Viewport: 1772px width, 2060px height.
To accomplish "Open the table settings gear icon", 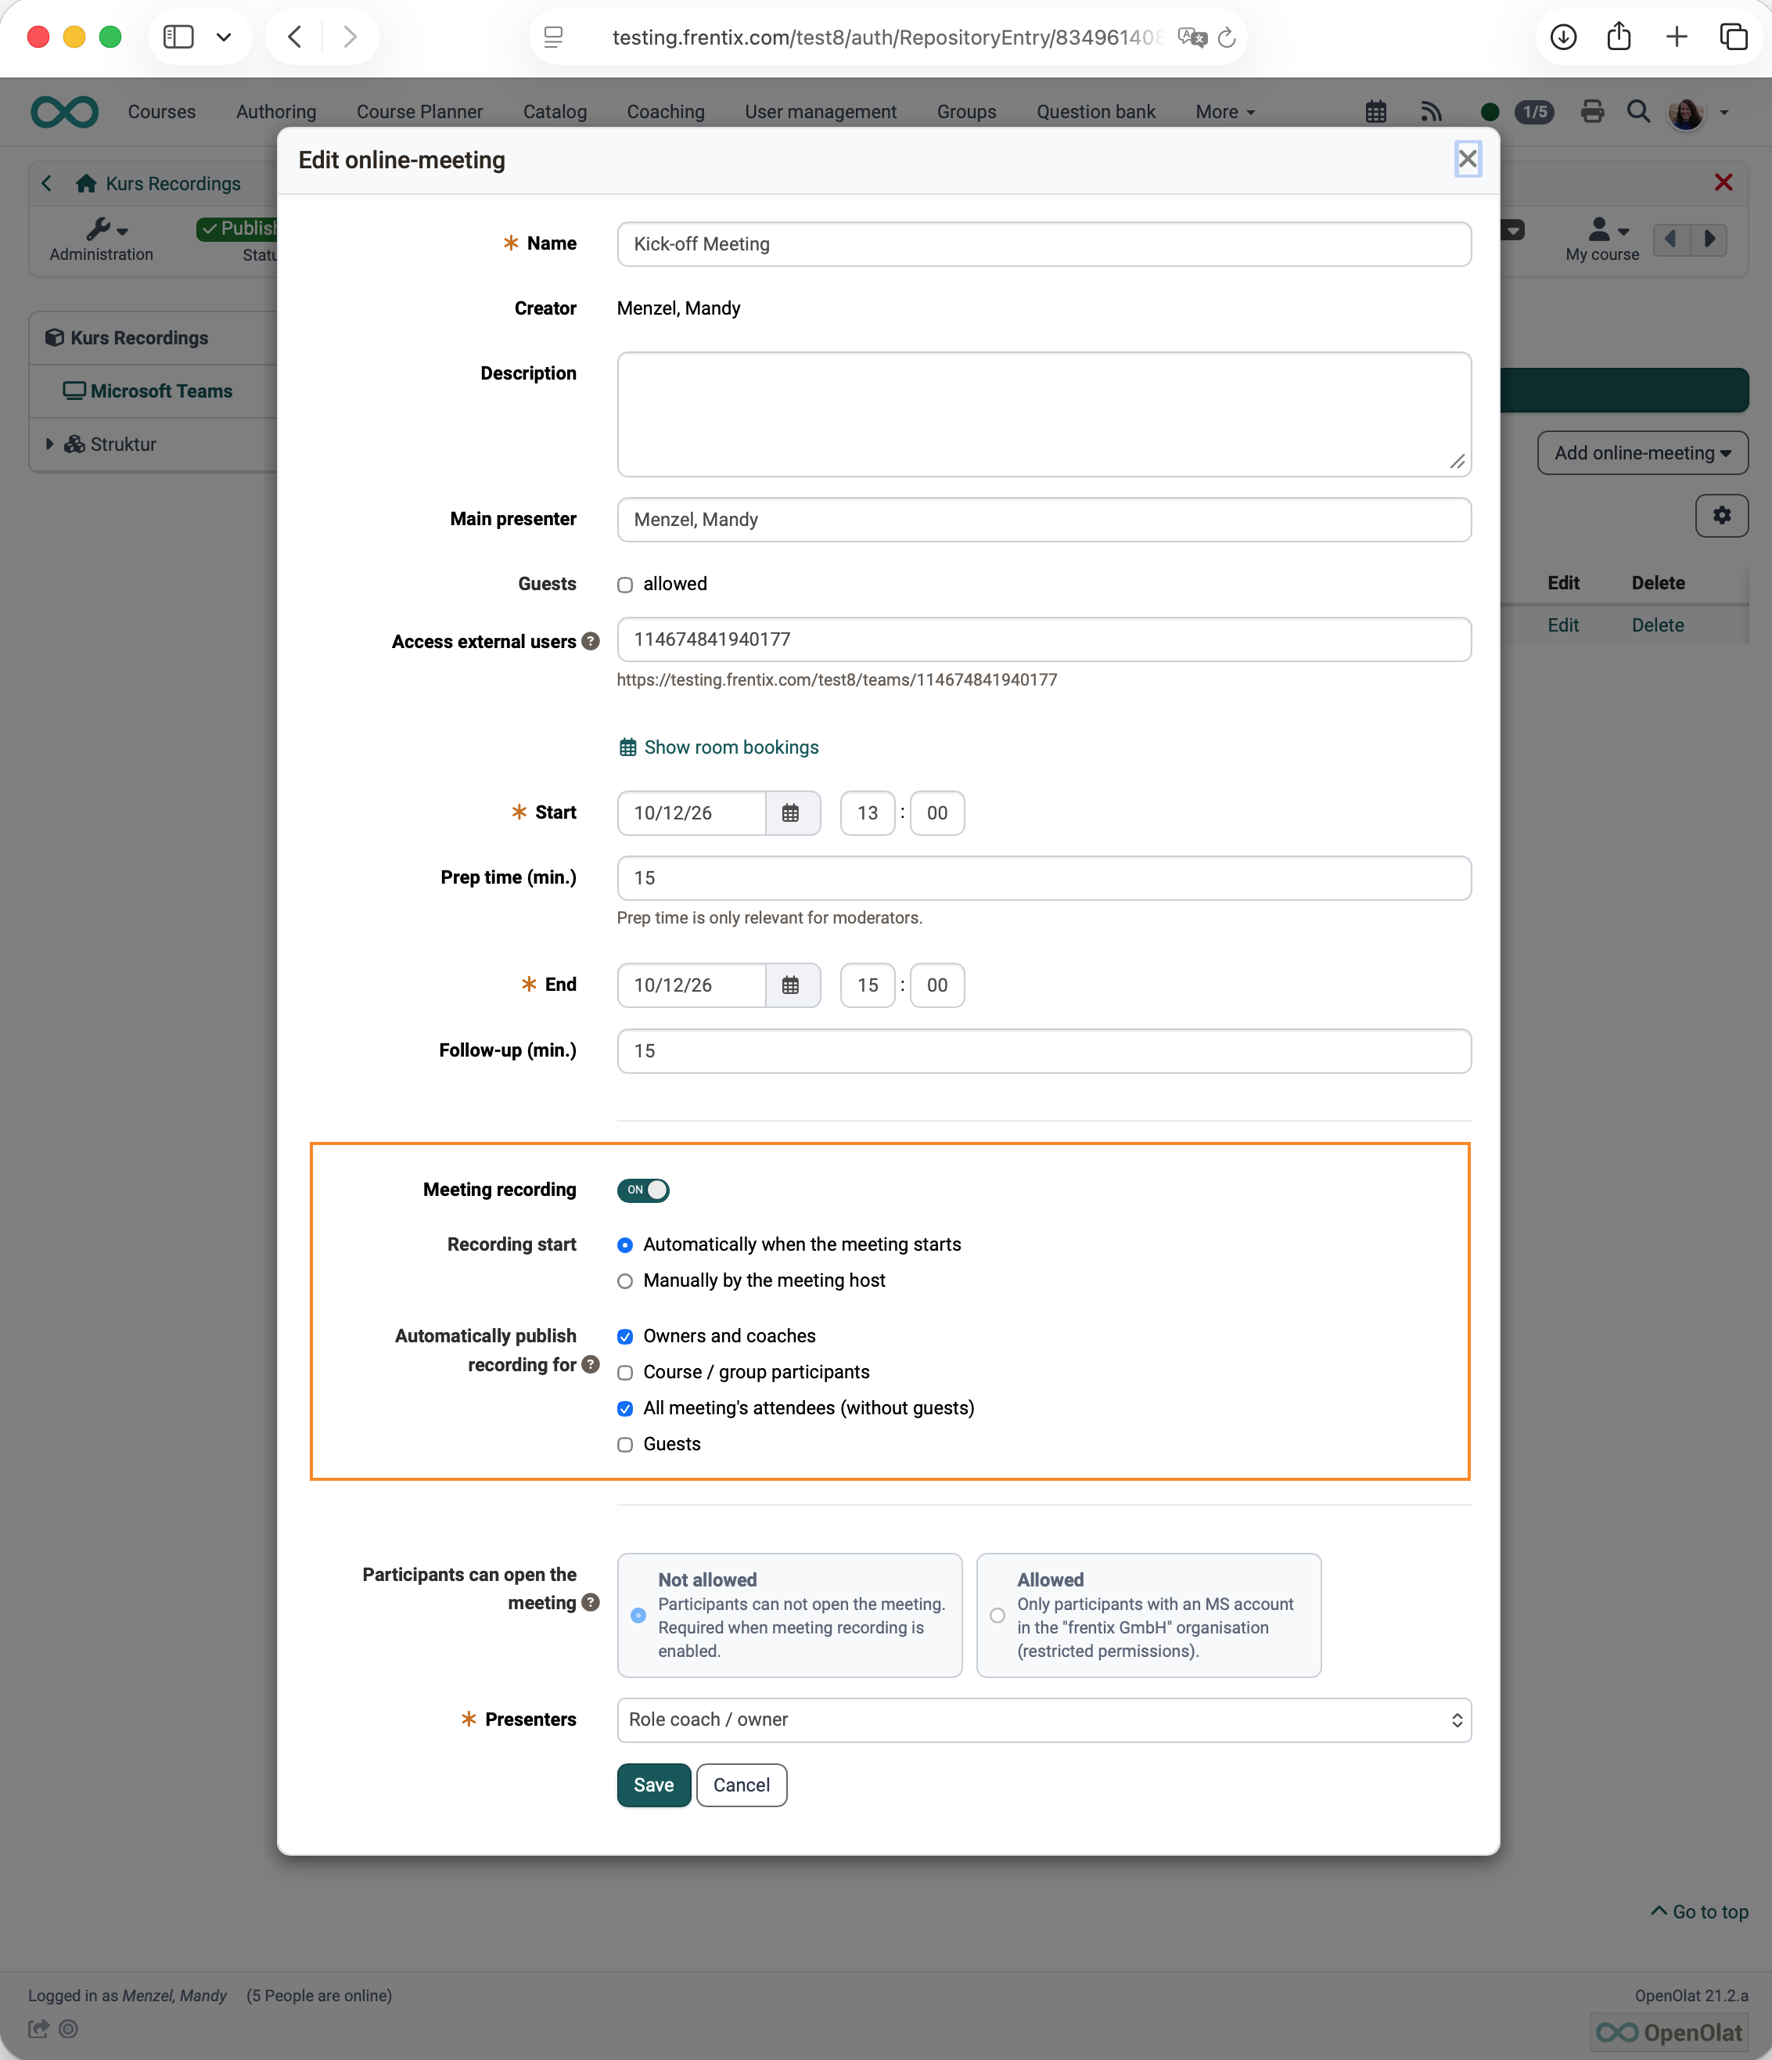I will [x=1721, y=515].
